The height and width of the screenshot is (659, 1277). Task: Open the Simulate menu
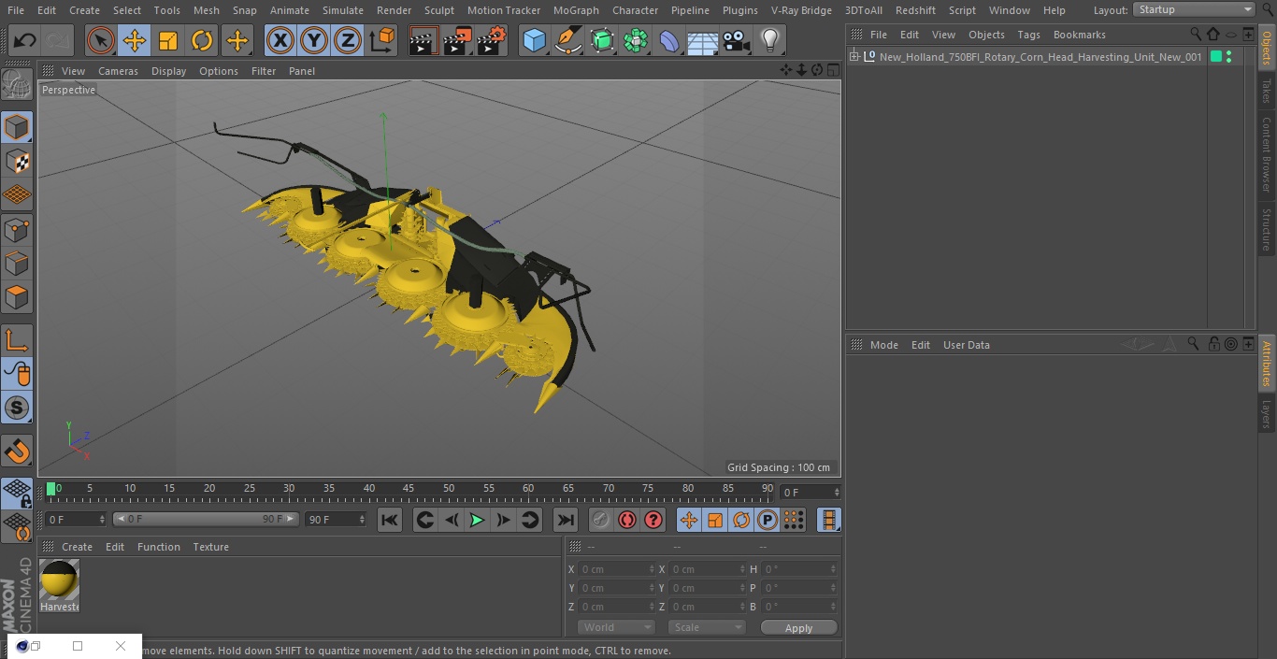click(343, 10)
